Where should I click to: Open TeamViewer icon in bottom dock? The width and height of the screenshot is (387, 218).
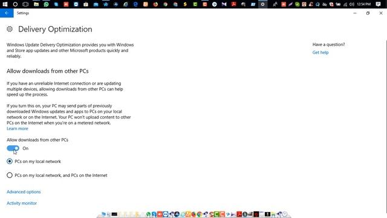(165, 214)
